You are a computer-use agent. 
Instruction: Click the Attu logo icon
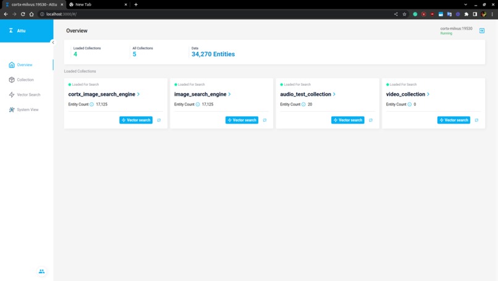pos(11,30)
